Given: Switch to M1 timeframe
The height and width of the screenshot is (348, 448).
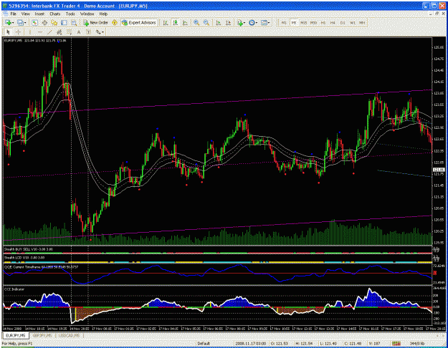Looking at the screenshot, I should tap(284, 22).
